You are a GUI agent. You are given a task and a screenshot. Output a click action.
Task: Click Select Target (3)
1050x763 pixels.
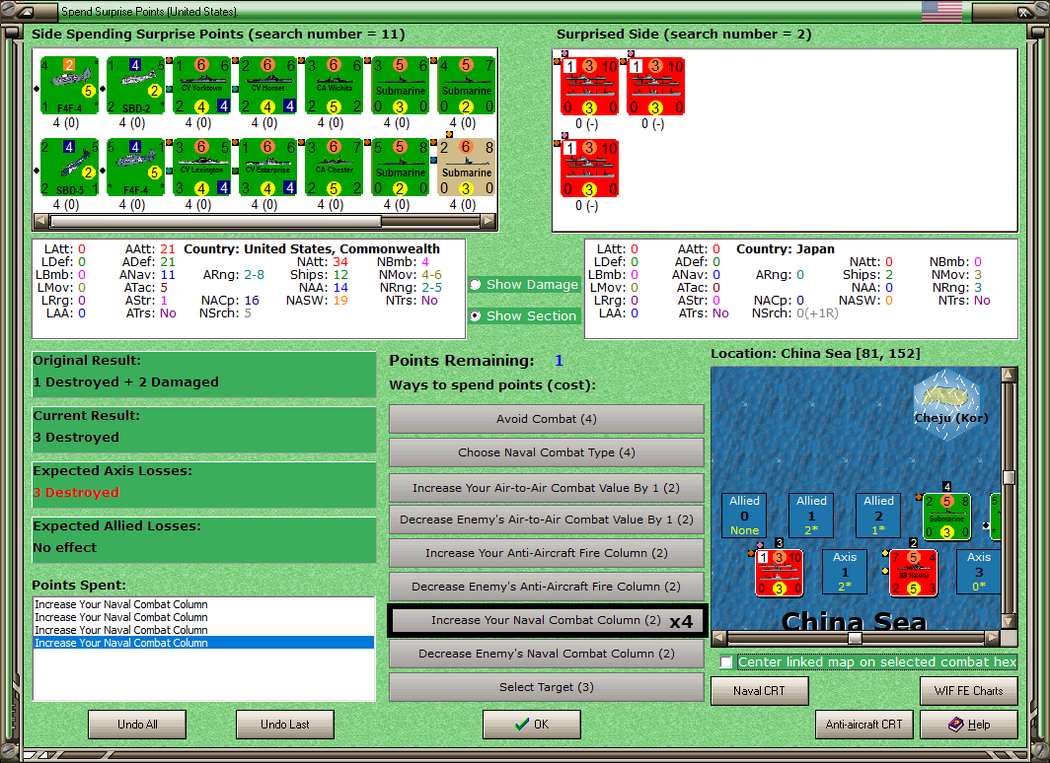pyautogui.click(x=547, y=687)
